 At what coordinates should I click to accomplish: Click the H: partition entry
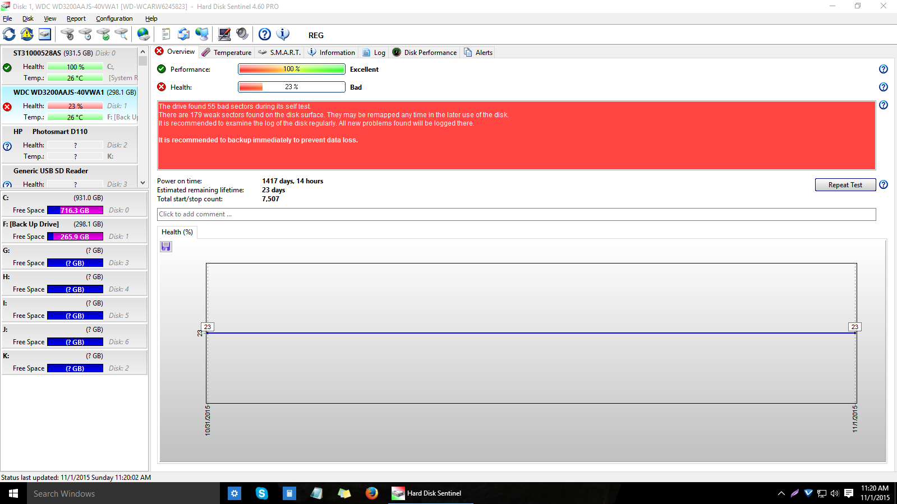point(74,283)
